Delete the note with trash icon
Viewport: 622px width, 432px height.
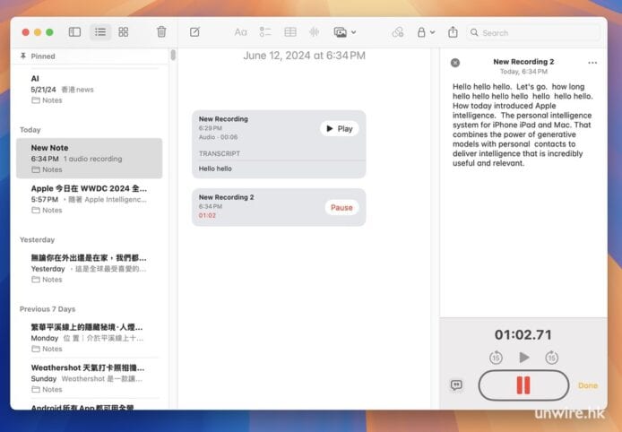tap(161, 32)
